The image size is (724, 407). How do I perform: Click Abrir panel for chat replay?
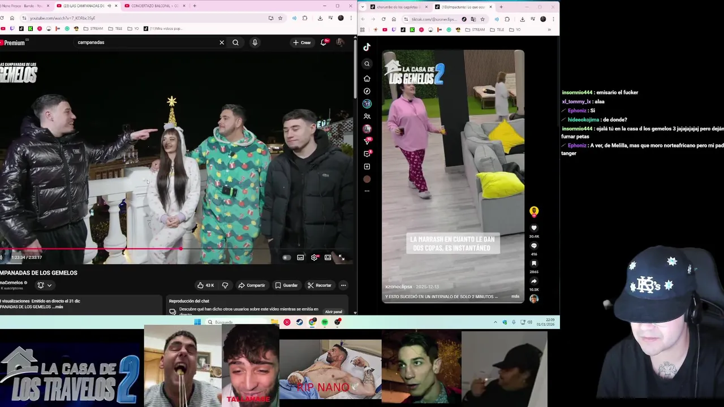[333, 311]
